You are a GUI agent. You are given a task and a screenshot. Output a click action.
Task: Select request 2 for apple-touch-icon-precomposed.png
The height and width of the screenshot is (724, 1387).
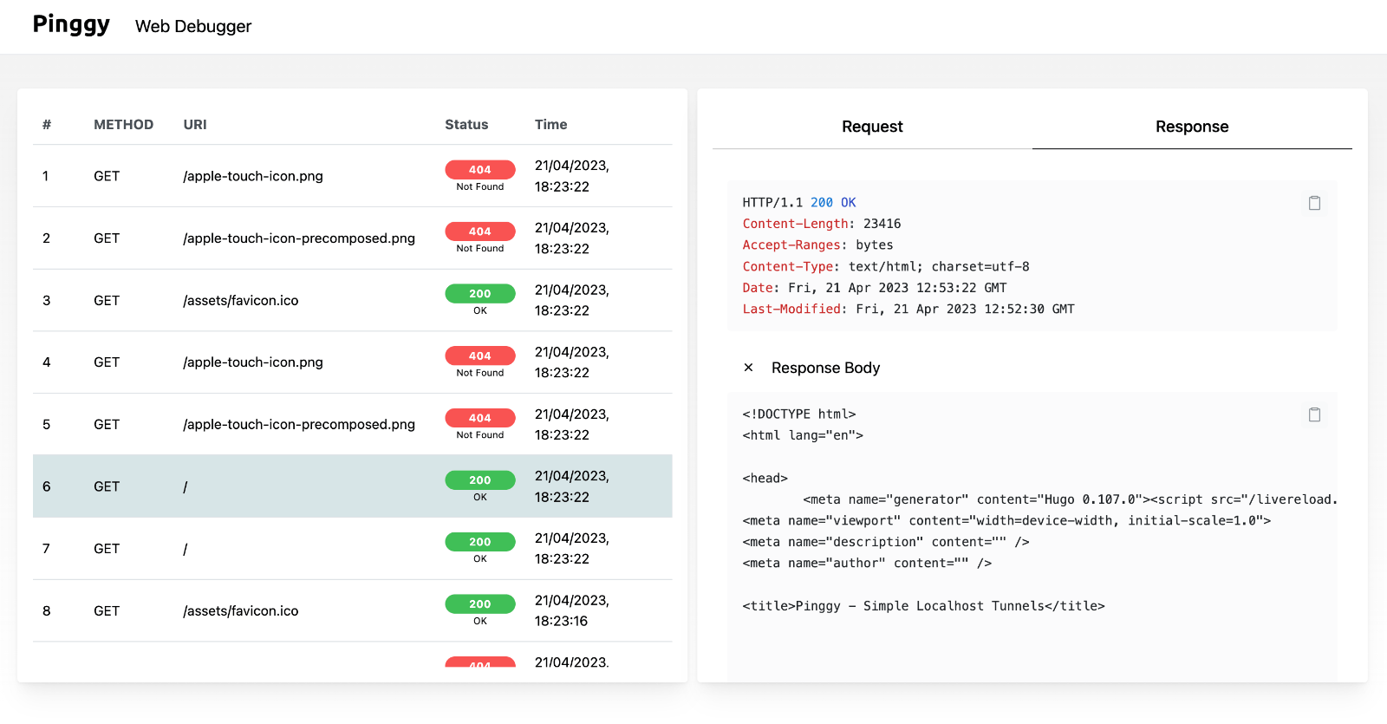tap(298, 238)
